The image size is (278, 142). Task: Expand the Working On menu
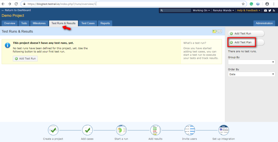click(201, 11)
